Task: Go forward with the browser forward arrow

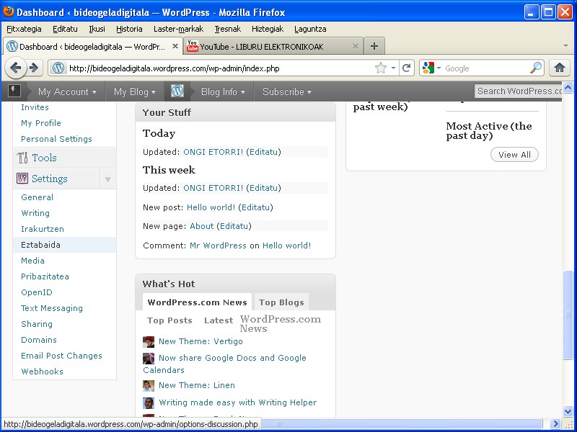Action: (x=34, y=68)
